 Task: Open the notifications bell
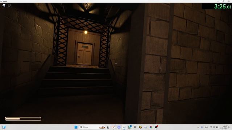(229, 127)
